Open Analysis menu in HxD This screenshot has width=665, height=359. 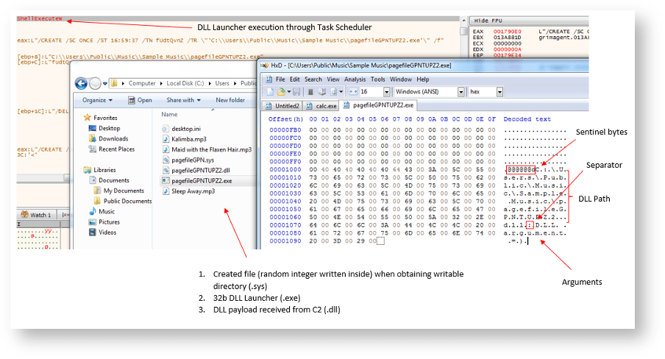coord(355,79)
